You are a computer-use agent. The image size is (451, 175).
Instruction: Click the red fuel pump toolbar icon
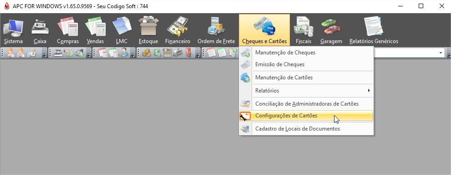(x=189, y=53)
